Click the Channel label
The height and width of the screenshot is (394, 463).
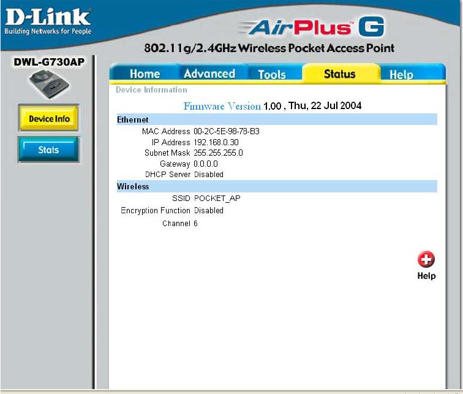176,223
